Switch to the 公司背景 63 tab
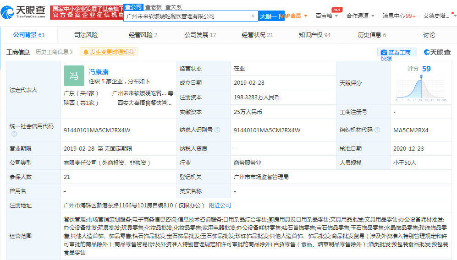This screenshot has height=260, width=457. (29, 35)
